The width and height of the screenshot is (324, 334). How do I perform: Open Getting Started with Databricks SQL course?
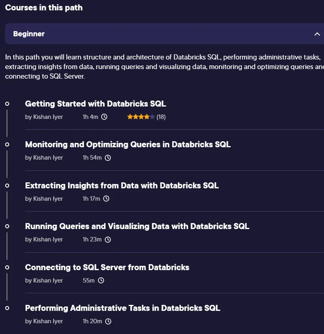pyautogui.click(x=96, y=104)
